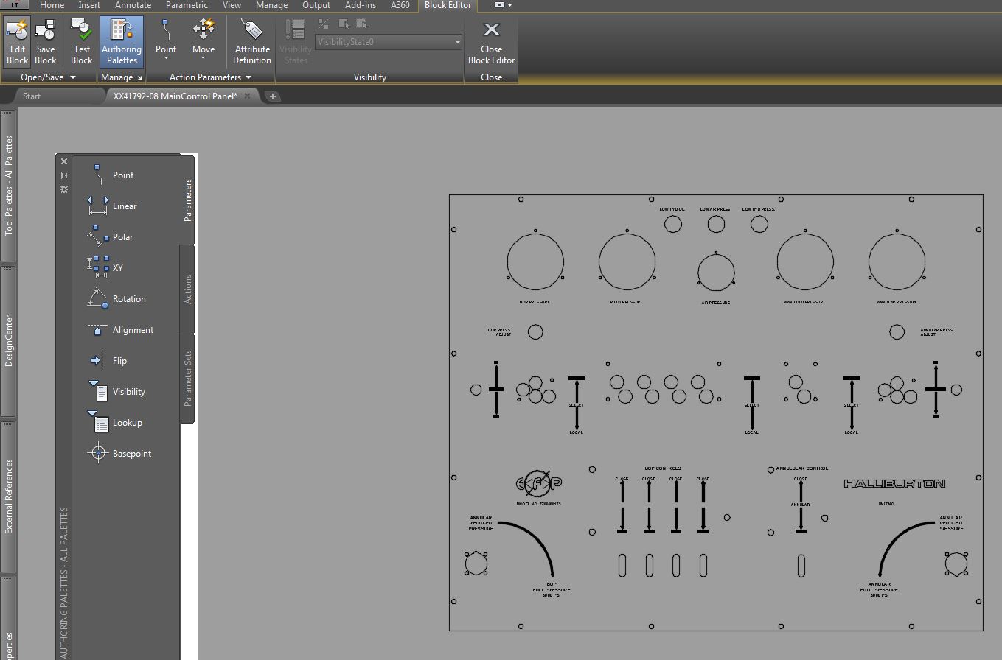This screenshot has height=660, width=1002.
Task: Create a new drawing tab with plus
Action: pyautogui.click(x=273, y=96)
